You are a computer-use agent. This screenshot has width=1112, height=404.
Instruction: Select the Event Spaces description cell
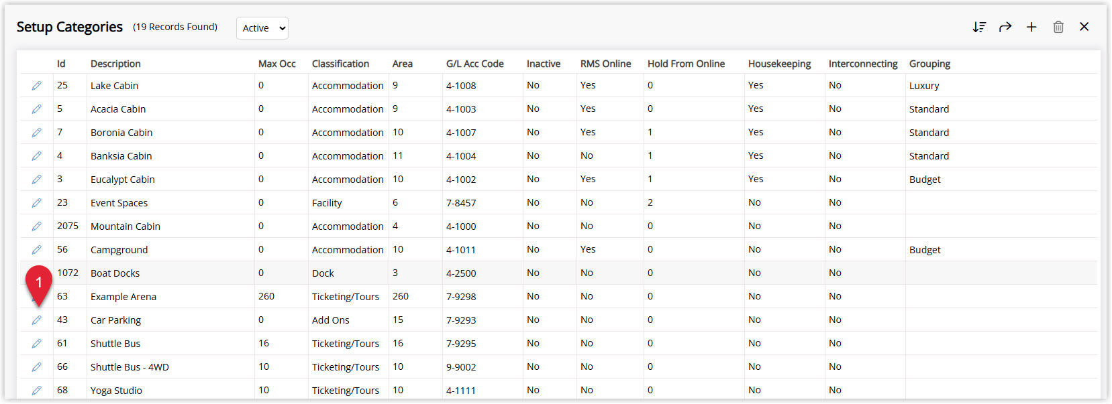pyautogui.click(x=119, y=203)
